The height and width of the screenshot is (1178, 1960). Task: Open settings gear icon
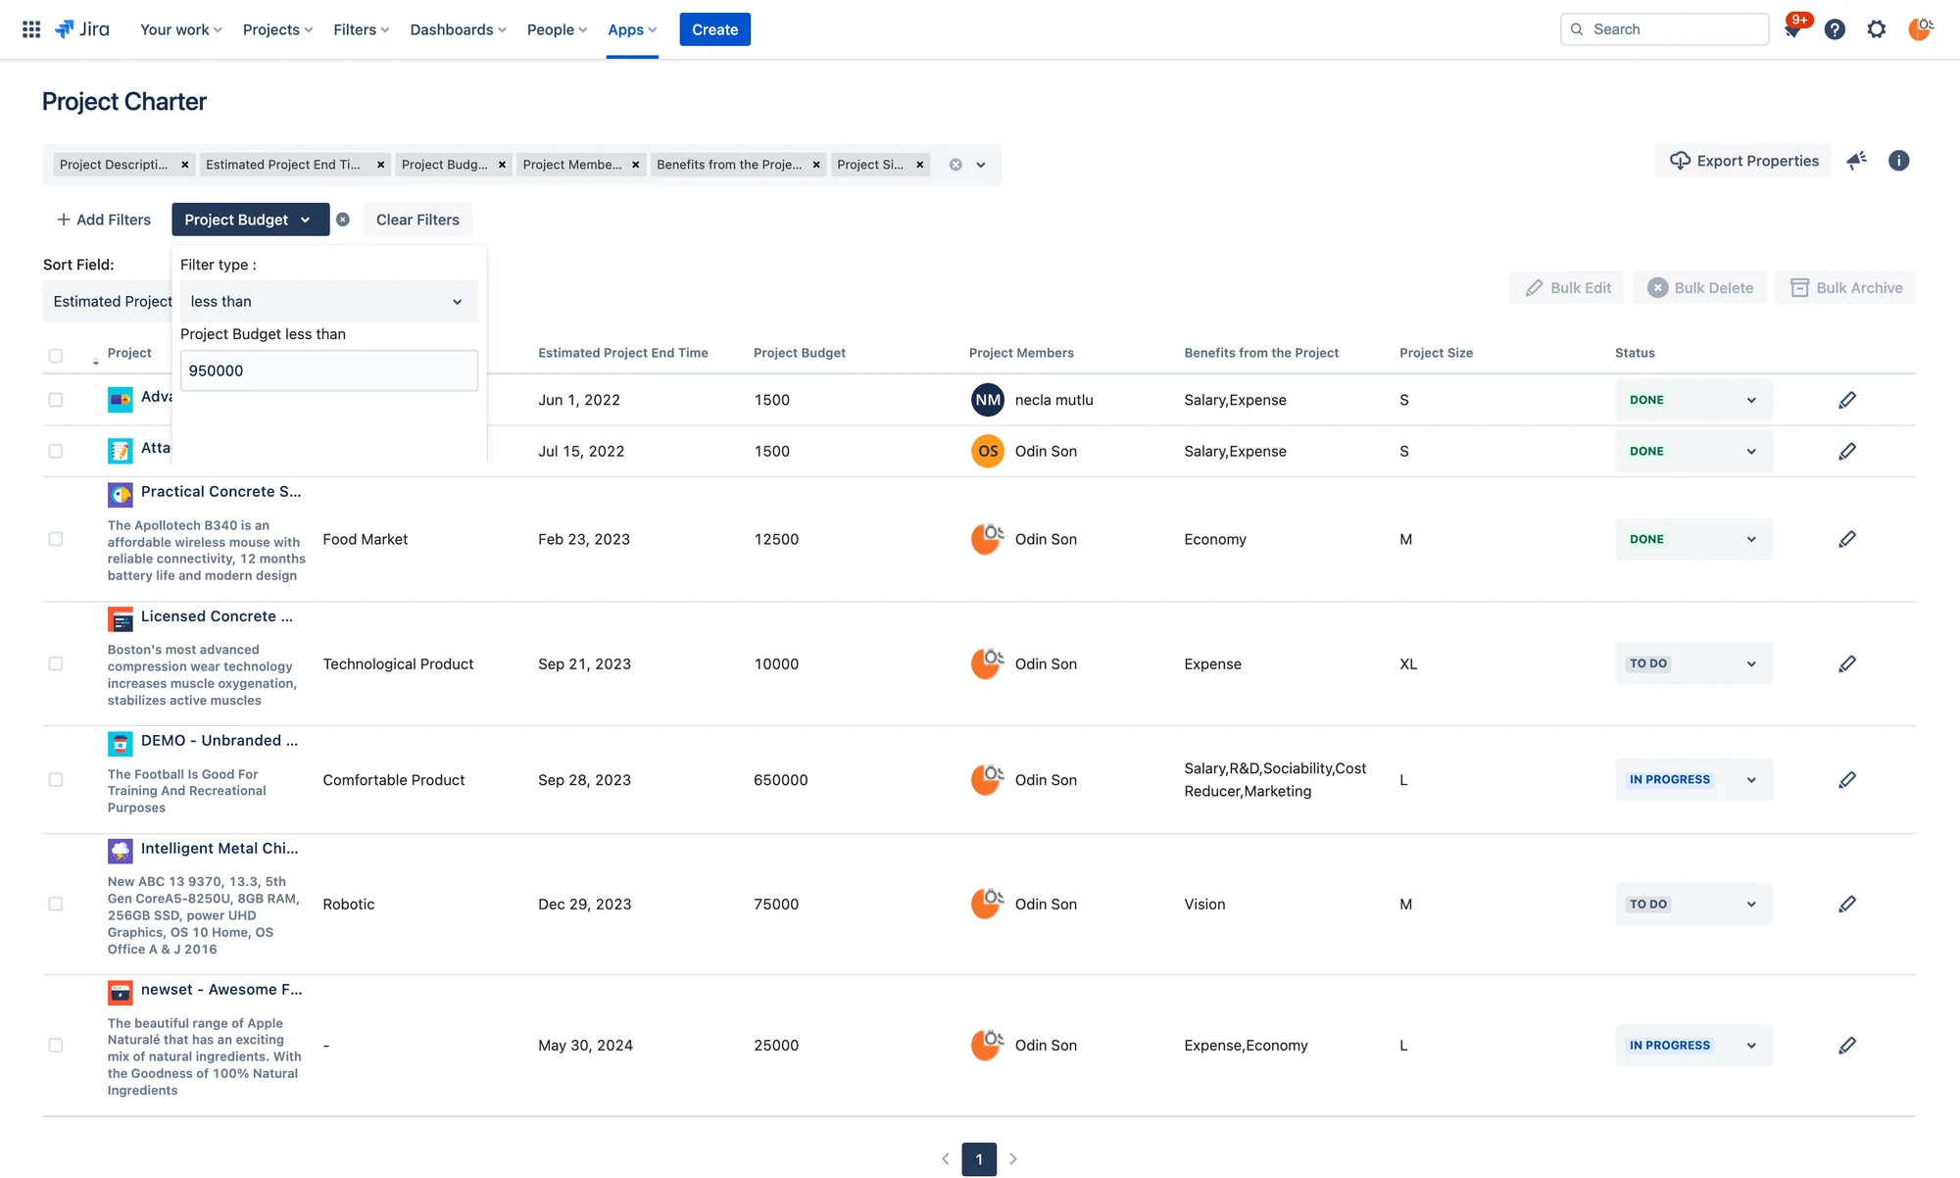(1876, 29)
